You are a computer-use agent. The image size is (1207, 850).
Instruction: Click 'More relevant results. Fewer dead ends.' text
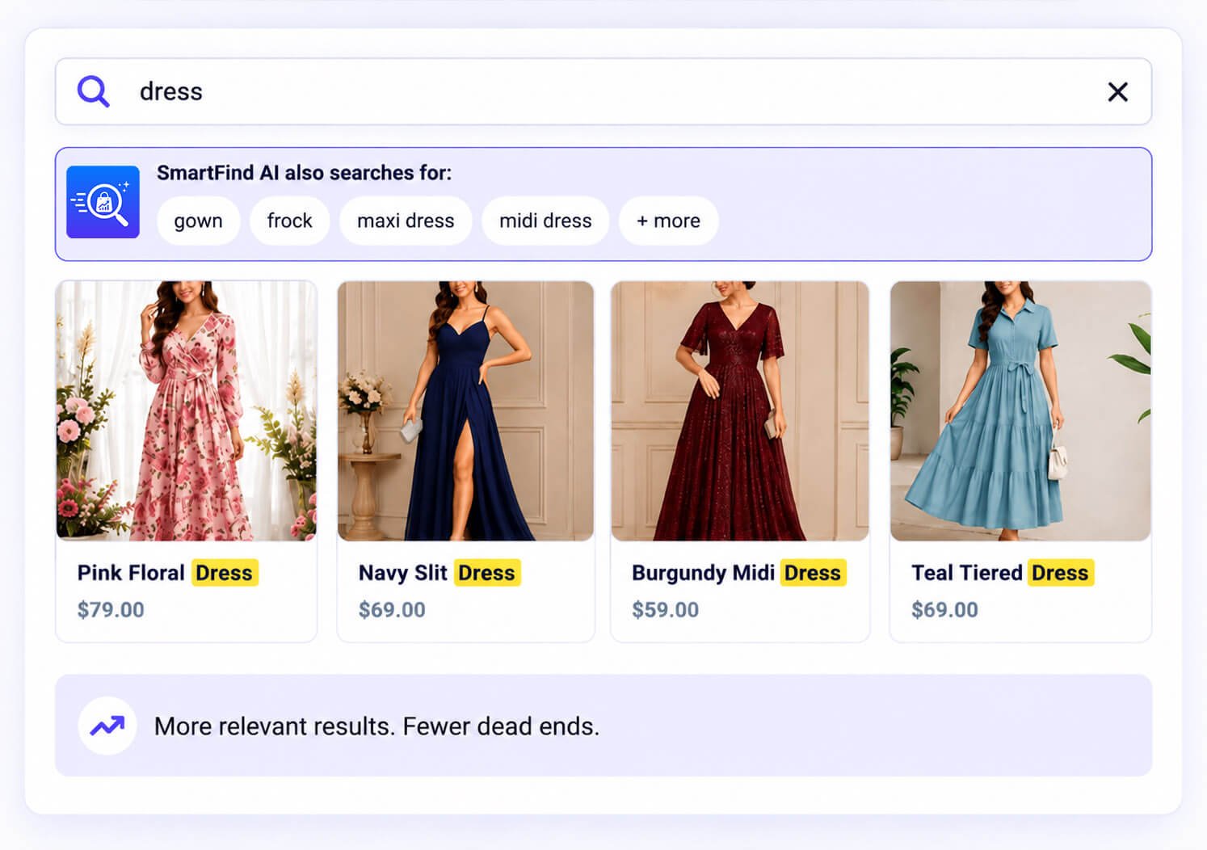(x=376, y=726)
